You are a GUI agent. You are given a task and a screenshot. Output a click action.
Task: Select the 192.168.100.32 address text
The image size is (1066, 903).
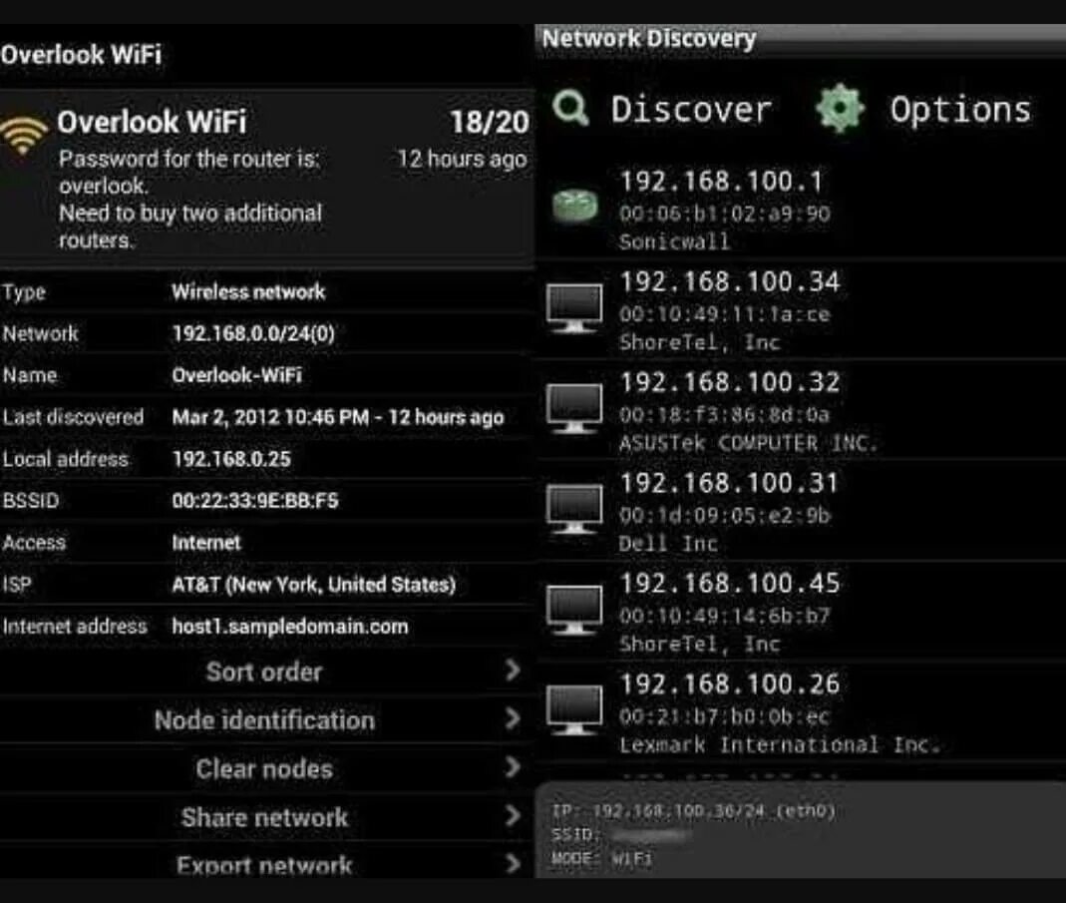click(x=730, y=382)
